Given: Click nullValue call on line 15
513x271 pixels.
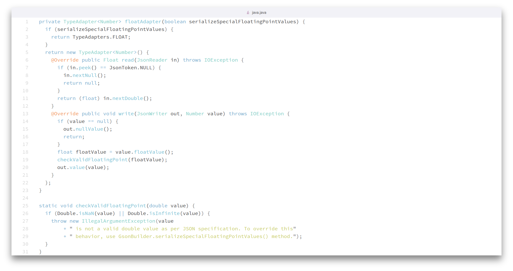Looking at the screenshot, I should click(89, 129).
